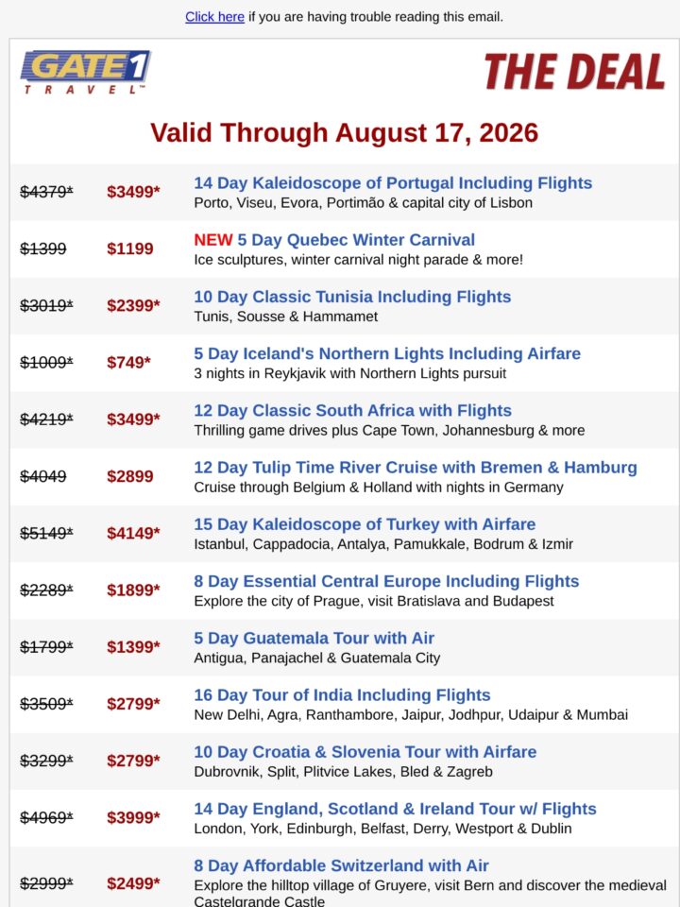Open 14 Day Kaleidoscope of Portugal deal
The image size is (680, 907).
[393, 182]
